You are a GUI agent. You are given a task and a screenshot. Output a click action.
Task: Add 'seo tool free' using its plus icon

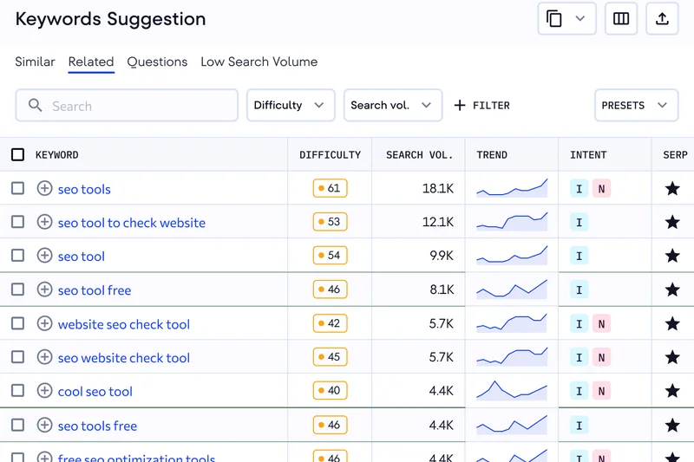pyautogui.click(x=44, y=290)
